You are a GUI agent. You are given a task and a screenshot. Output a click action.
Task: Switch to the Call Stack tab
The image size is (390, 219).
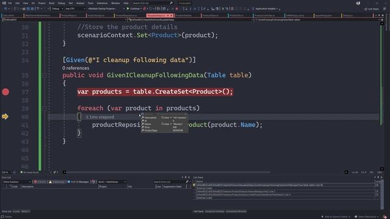198,211
